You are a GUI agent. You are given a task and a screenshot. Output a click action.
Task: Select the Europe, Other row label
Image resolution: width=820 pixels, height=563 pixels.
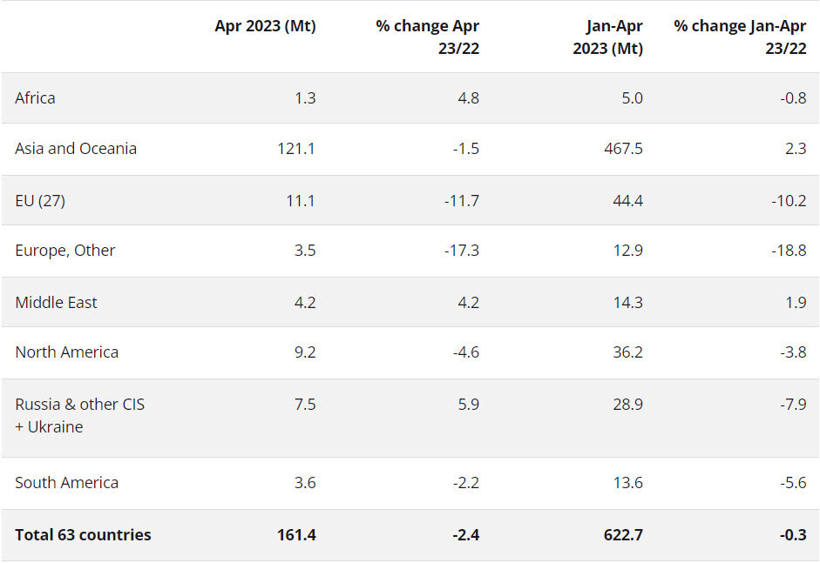tap(65, 251)
